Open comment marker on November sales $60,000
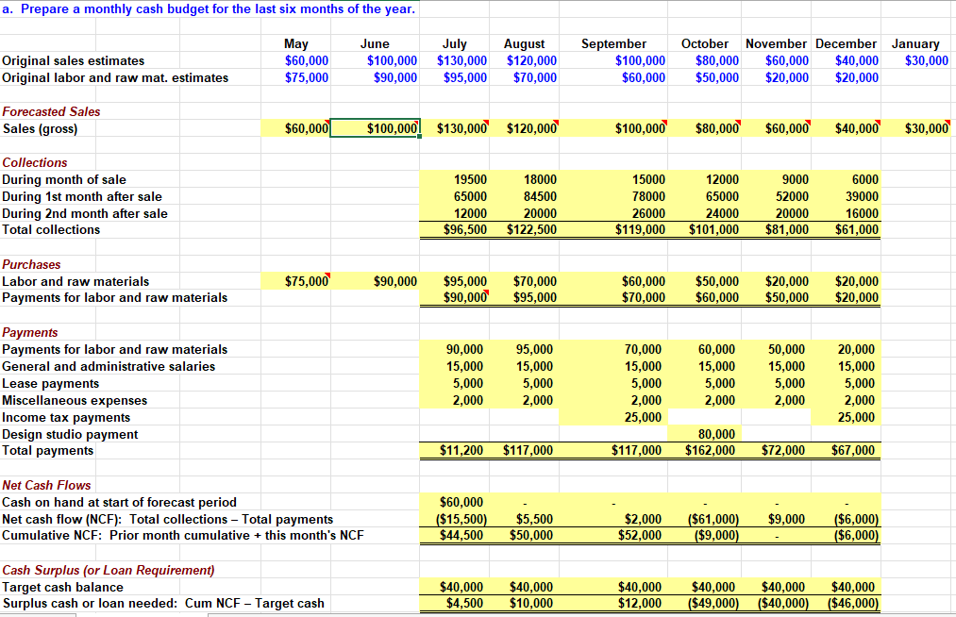The image size is (956, 617). tap(810, 124)
